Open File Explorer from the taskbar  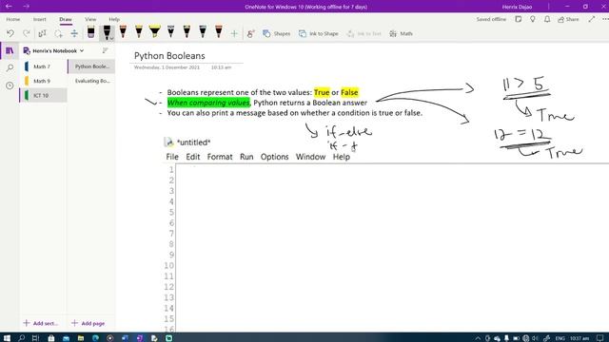(80, 338)
